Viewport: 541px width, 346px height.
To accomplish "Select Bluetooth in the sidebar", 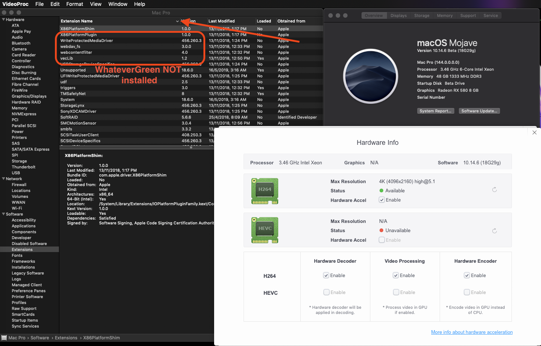I will point(21,43).
